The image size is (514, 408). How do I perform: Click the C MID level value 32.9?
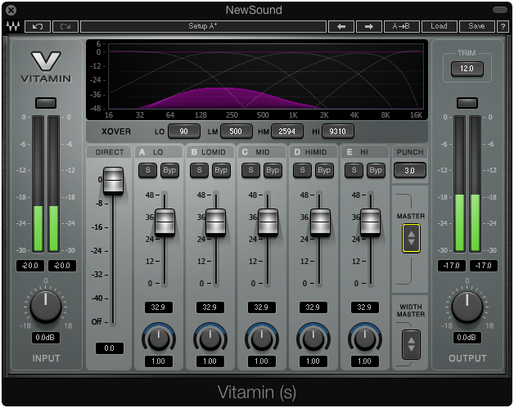click(x=262, y=307)
